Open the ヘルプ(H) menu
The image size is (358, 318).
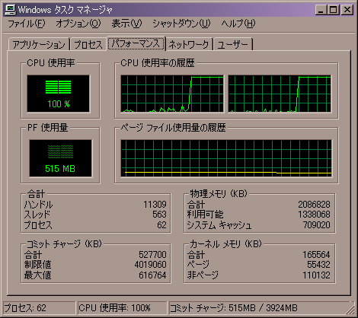tap(238, 24)
